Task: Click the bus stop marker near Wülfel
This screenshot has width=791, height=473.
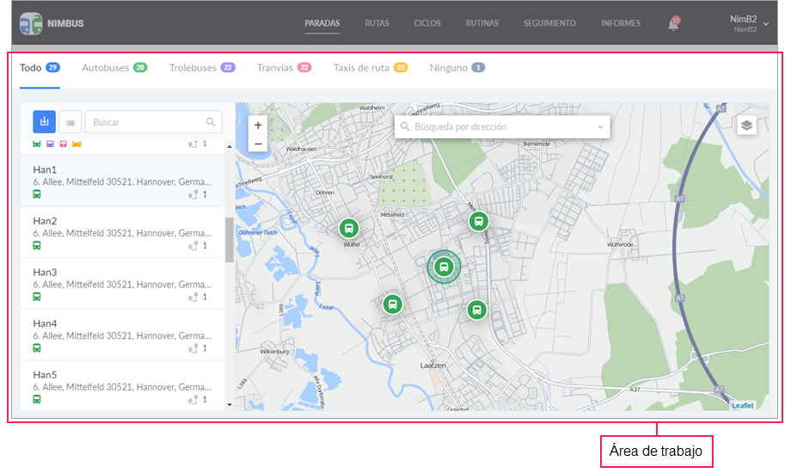Action: [349, 228]
